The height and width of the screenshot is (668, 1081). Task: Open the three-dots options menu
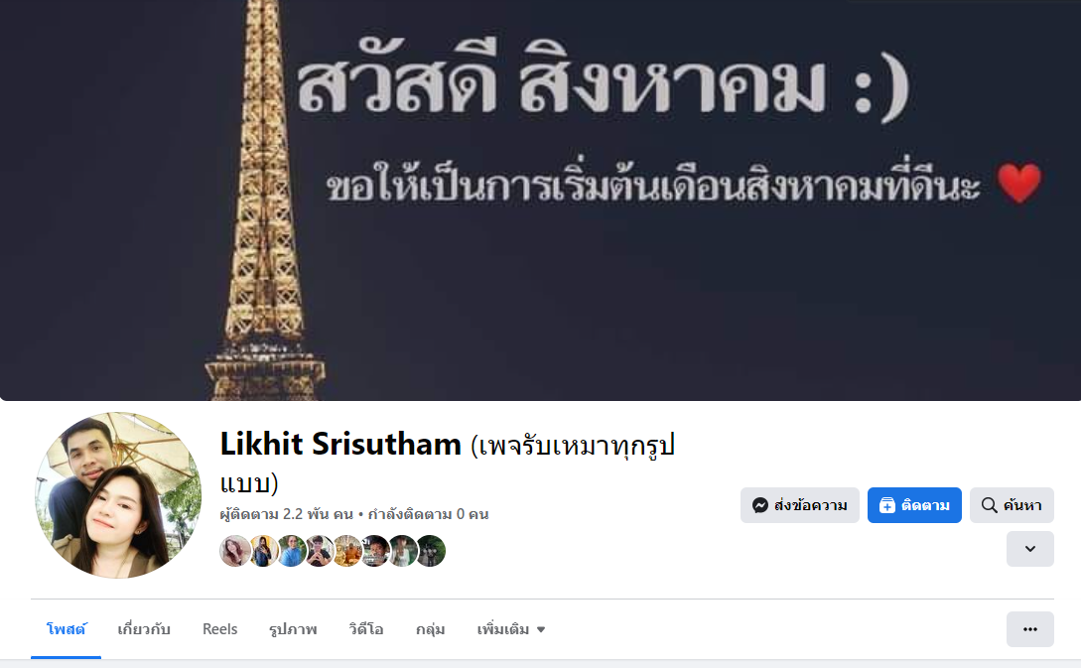pyautogui.click(x=1030, y=629)
